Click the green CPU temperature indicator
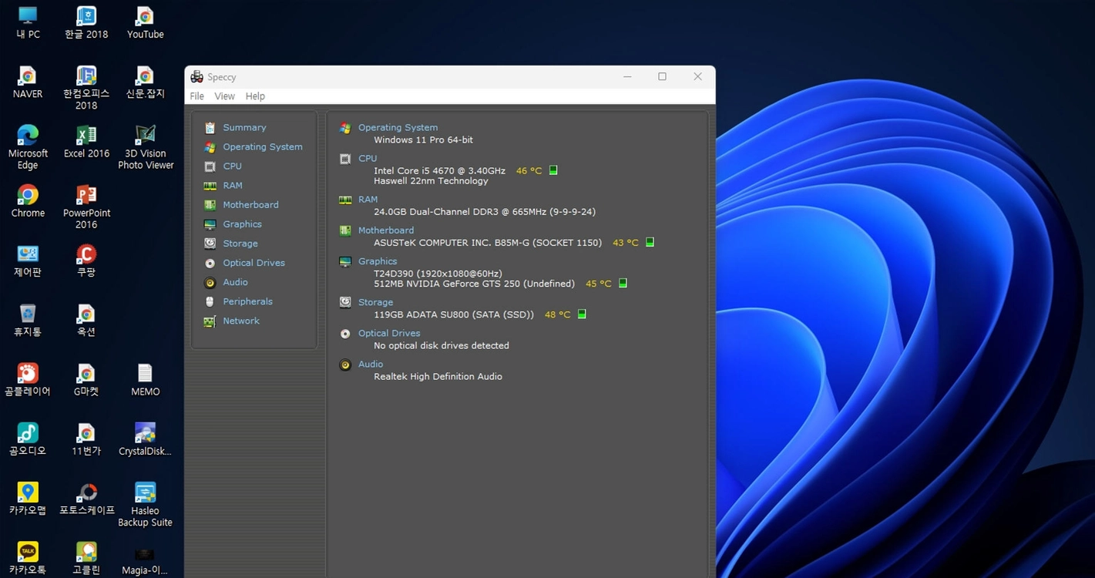This screenshot has width=1095, height=578. 553,170
